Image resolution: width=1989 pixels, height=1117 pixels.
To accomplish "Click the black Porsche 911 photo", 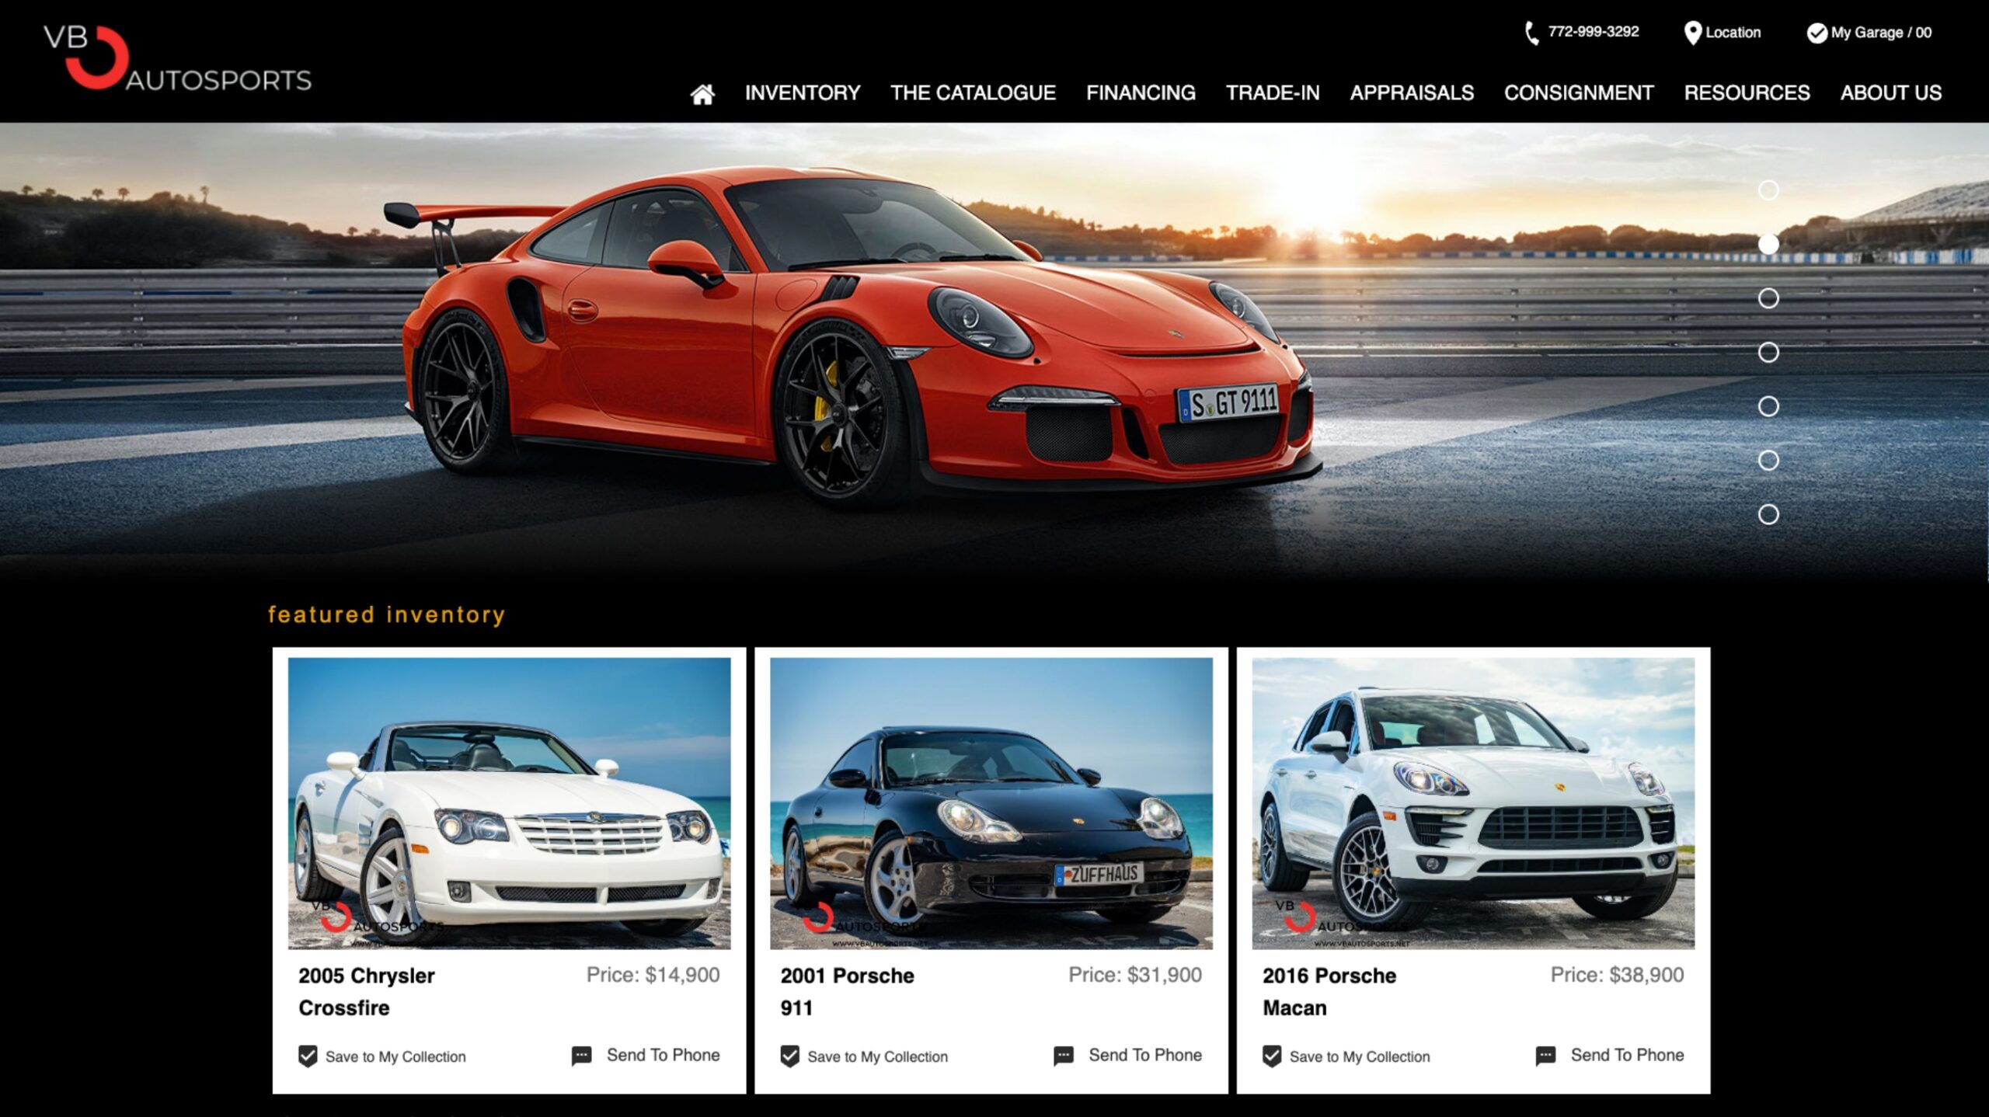I will (991, 803).
